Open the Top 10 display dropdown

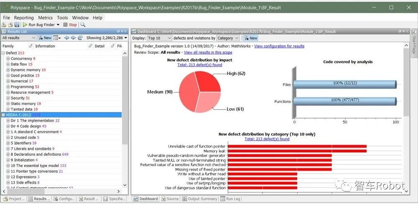(x=159, y=38)
